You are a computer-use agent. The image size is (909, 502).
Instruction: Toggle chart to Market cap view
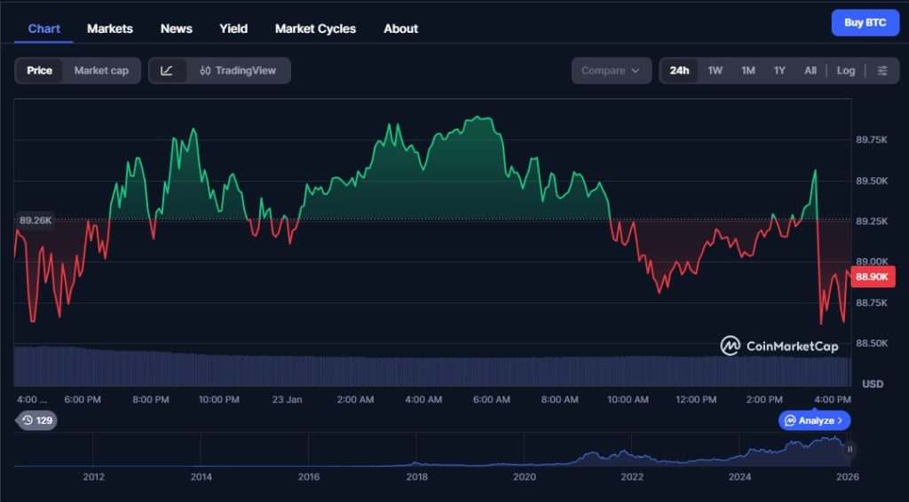[x=101, y=71]
